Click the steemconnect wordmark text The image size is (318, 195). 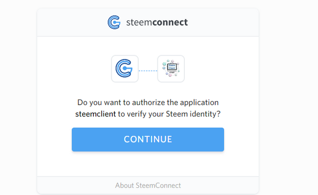coord(157,22)
